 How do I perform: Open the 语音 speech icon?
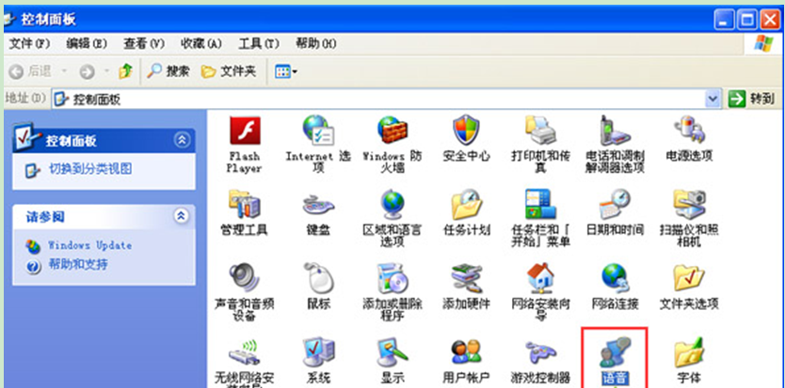[x=614, y=355]
